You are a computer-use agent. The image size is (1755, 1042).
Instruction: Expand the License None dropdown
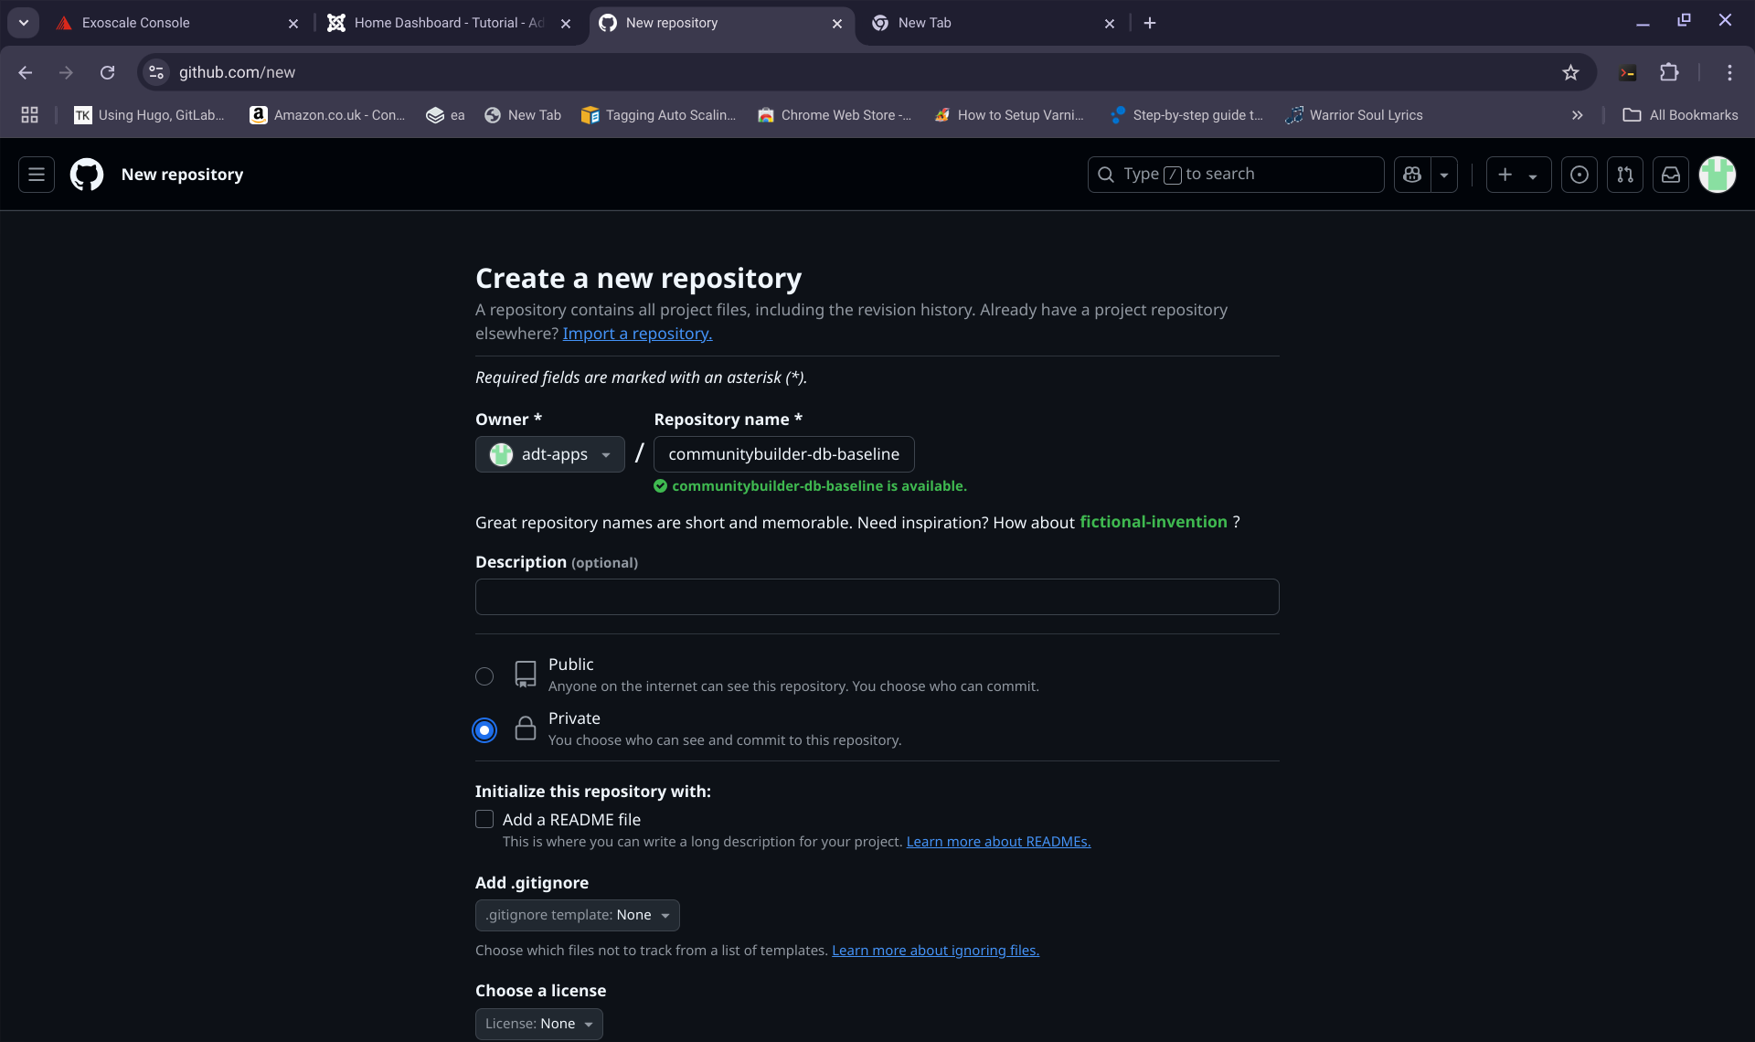coord(538,1024)
